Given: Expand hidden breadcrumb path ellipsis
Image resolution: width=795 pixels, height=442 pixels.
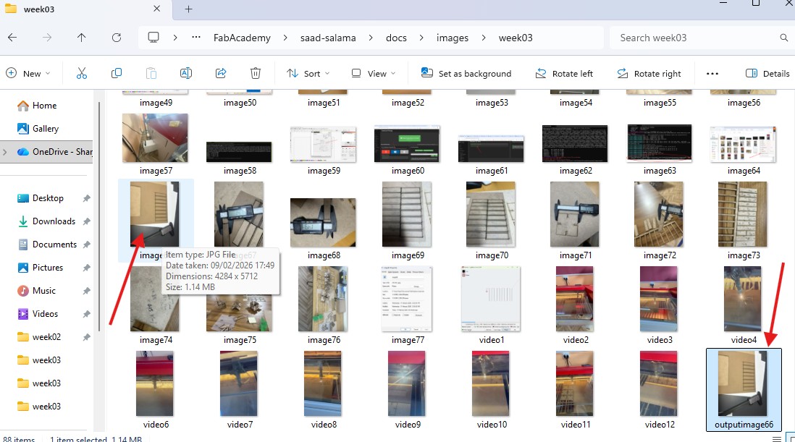Looking at the screenshot, I should tap(196, 38).
